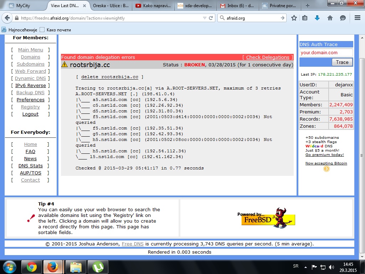This screenshot has height=274, width=365.
Task: Launch Chrome from the taskbar
Action: (32, 267)
